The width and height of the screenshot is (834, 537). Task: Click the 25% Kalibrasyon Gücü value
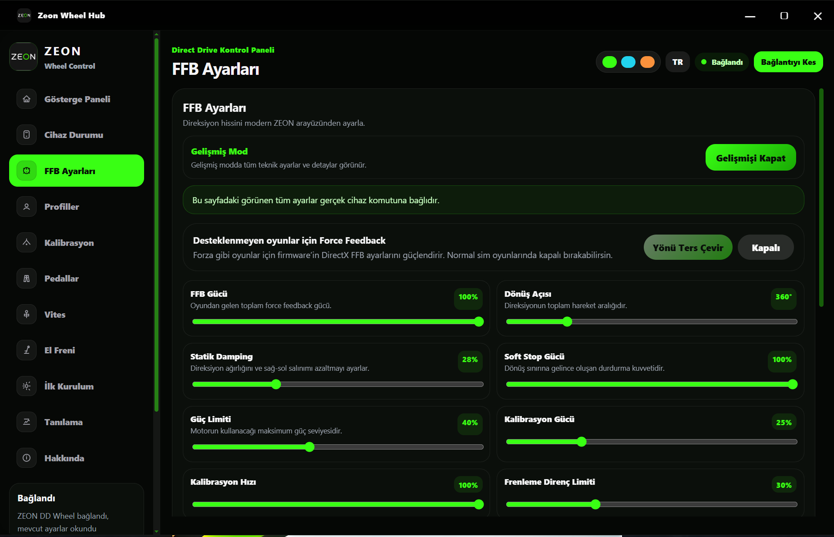tap(784, 423)
